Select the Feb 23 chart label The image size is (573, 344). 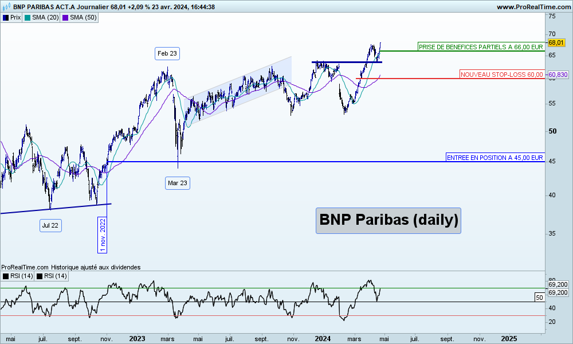(x=167, y=53)
